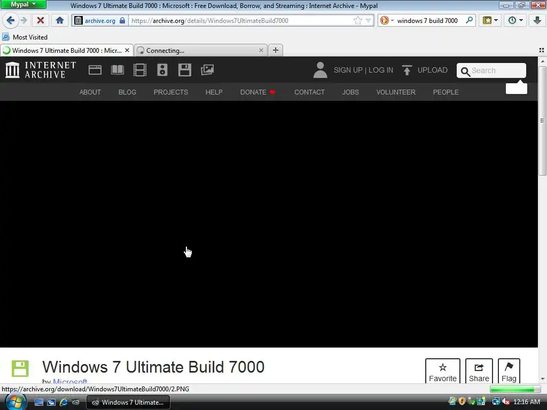The image size is (547, 410).
Task: Click the scrollbar down arrow
Action: (542, 379)
